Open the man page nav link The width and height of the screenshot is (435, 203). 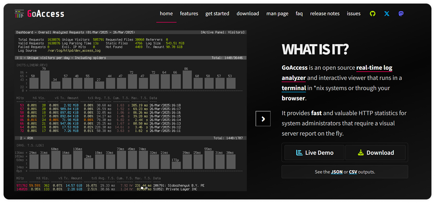point(277,14)
